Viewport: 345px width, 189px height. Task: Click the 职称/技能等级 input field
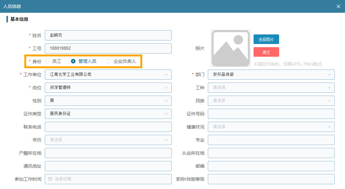coord(271,179)
